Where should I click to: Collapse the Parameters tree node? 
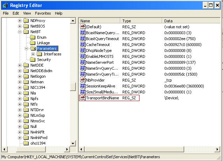coord(26,48)
